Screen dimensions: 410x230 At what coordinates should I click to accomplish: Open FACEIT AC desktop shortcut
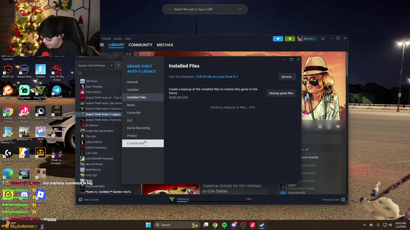click(8, 72)
